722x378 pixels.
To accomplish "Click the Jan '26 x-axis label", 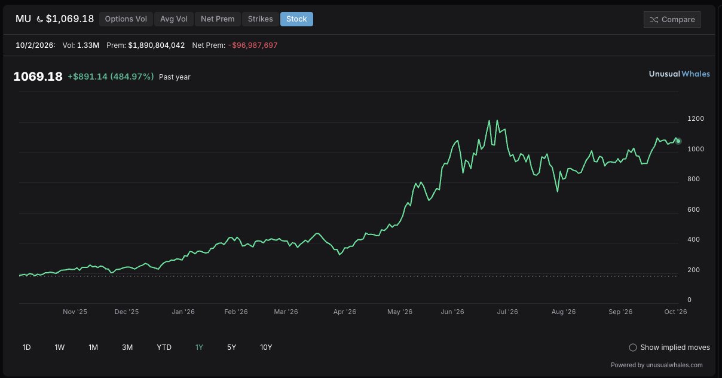I will (x=183, y=312).
